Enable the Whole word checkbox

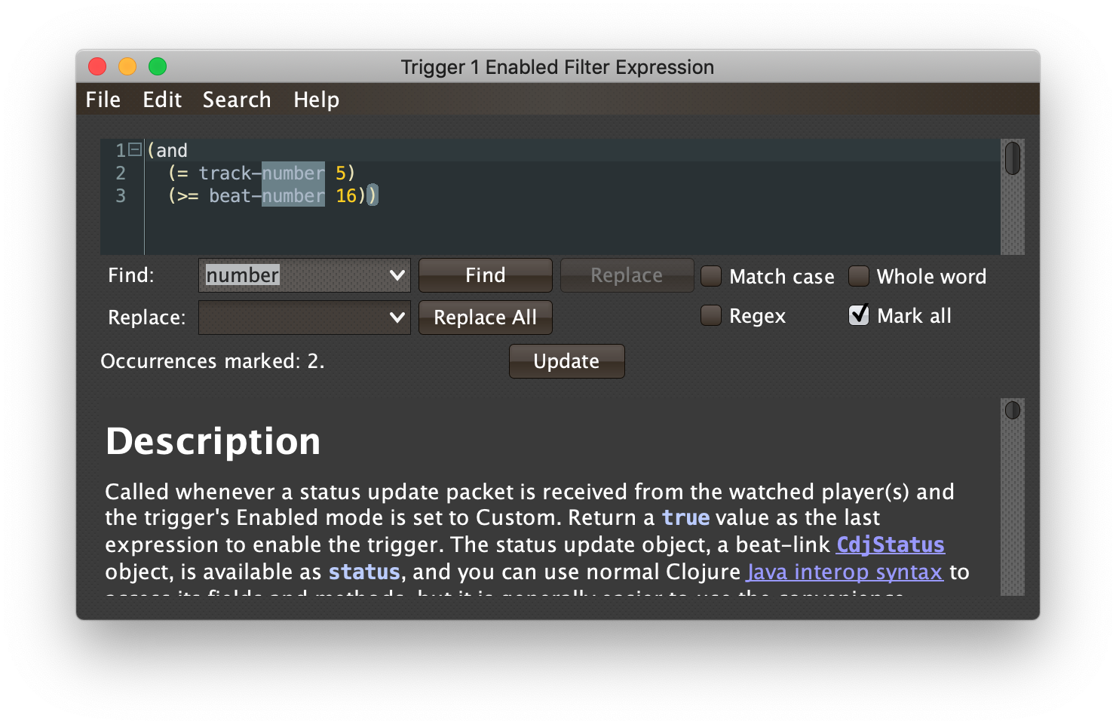click(859, 276)
